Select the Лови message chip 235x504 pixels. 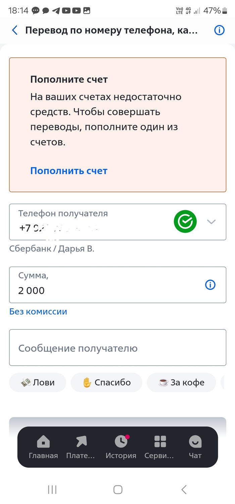pos(38,382)
